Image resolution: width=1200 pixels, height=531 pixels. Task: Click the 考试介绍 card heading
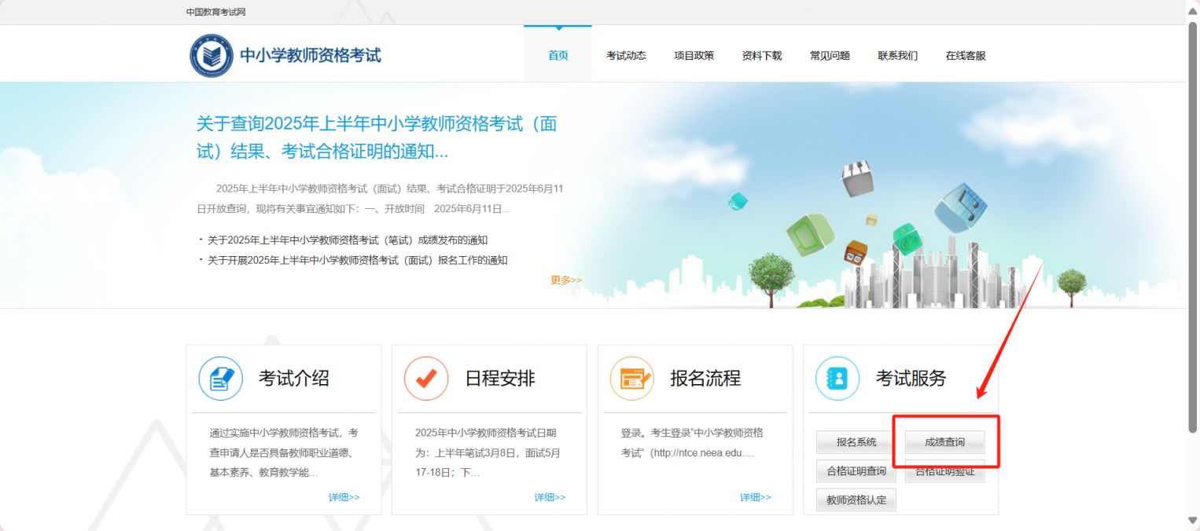(294, 379)
